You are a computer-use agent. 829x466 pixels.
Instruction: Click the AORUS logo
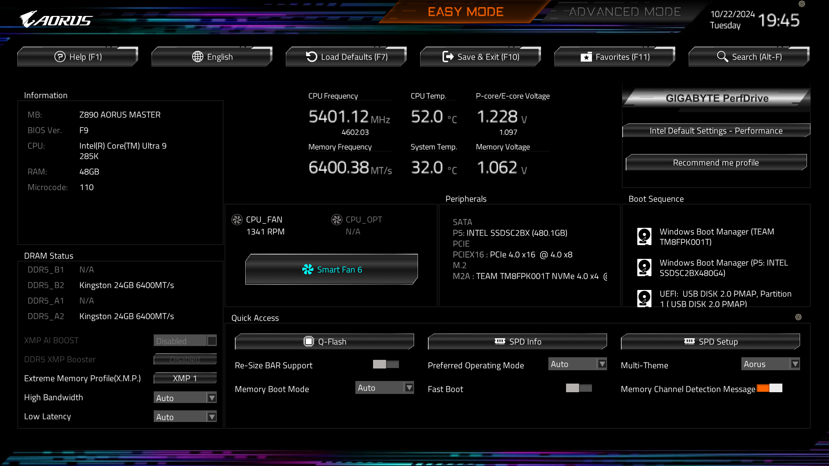pyautogui.click(x=56, y=19)
